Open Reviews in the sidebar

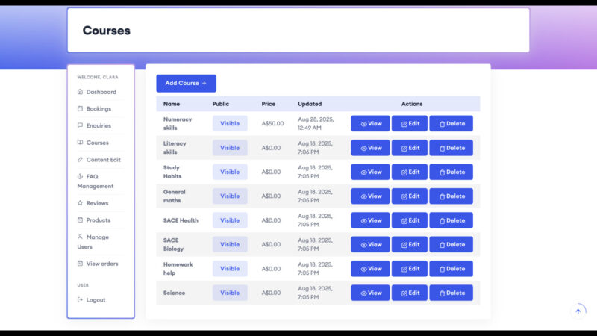click(93, 203)
